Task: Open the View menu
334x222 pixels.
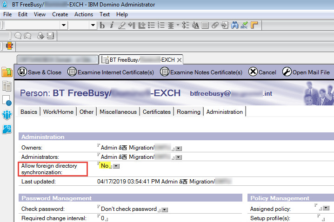Action: (x=40, y=14)
